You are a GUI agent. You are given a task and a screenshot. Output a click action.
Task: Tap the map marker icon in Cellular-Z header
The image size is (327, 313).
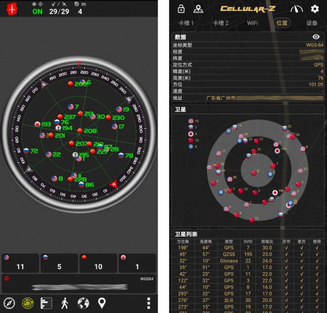click(198, 9)
